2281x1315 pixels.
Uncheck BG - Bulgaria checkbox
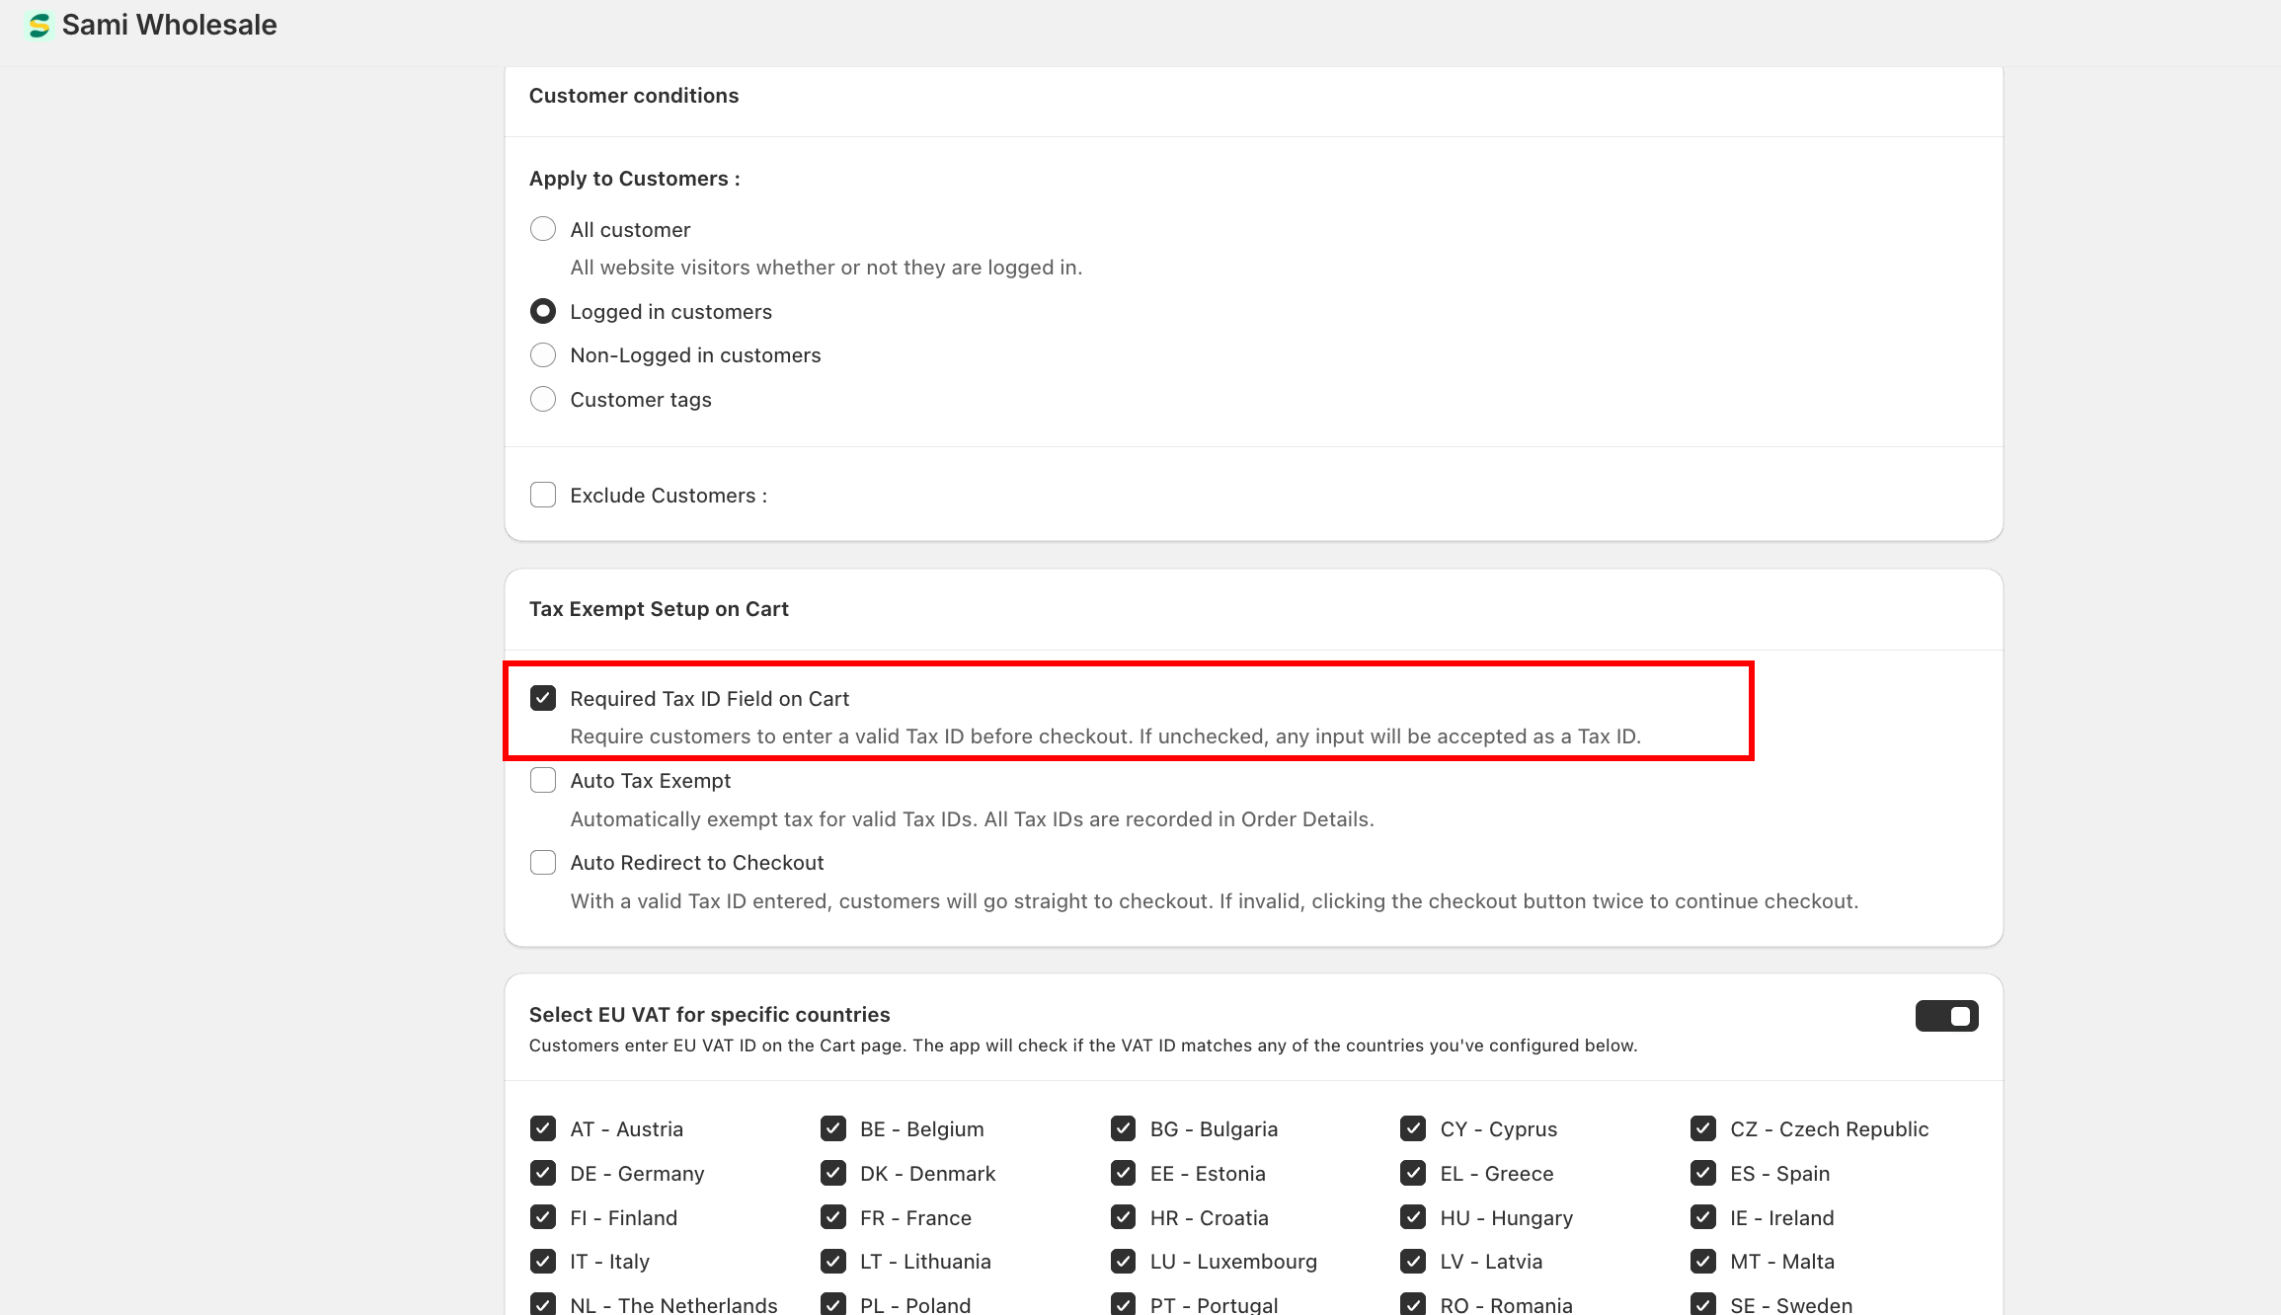1123,1128
